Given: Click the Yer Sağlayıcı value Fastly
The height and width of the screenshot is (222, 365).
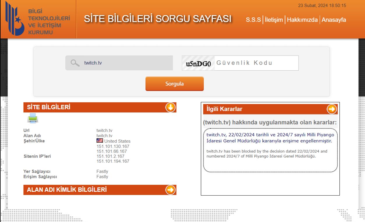Looking at the screenshot, I should point(102,171).
